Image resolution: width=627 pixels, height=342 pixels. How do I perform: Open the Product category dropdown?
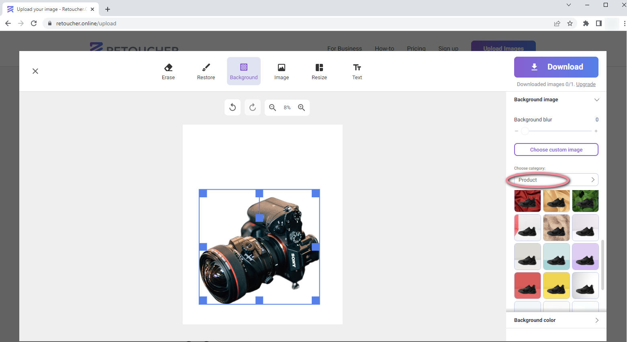pyautogui.click(x=556, y=180)
